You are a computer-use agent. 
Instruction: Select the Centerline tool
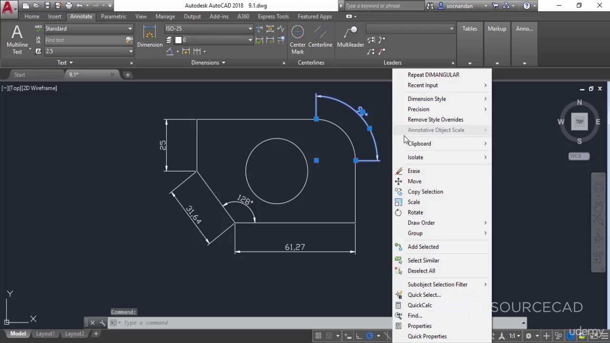[x=320, y=37]
